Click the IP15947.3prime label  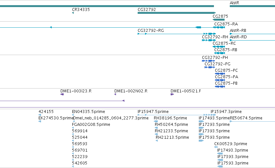[226, 111]
